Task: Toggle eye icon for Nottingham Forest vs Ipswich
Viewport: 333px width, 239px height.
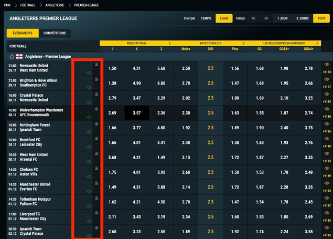Action: pyautogui.click(x=327, y=124)
